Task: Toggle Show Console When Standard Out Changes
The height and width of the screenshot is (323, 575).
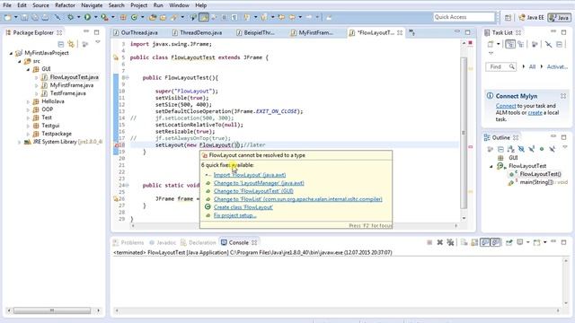Action: click(485, 242)
